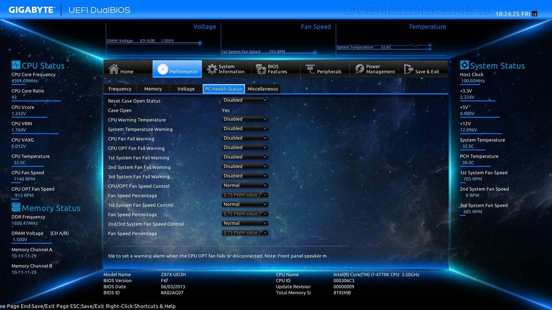552x310 pixels.
Task: Open 3rd System Fan Fail Warning dropdown
Action: click(x=245, y=176)
